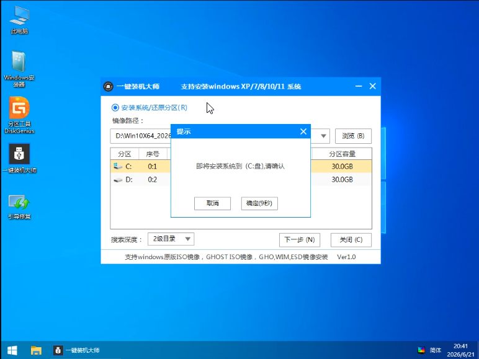The height and width of the screenshot is (359, 479).
Task: Click 取消 in the confirmation dialog
Action: point(212,203)
